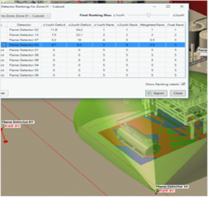Toggle the Show Ranking Labels checkbox
Screen dimensions: 208x197
tap(183, 84)
